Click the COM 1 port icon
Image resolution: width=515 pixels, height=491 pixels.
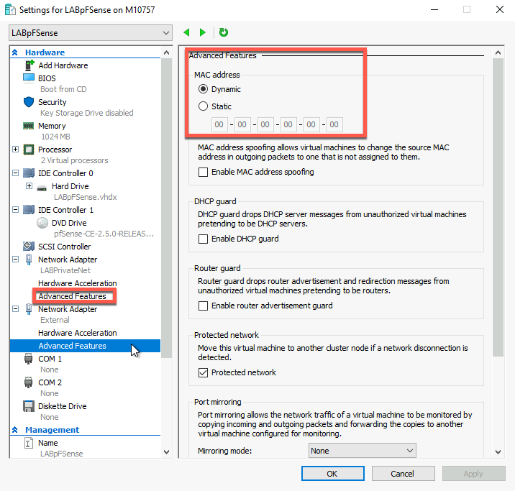click(x=29, y=359)
